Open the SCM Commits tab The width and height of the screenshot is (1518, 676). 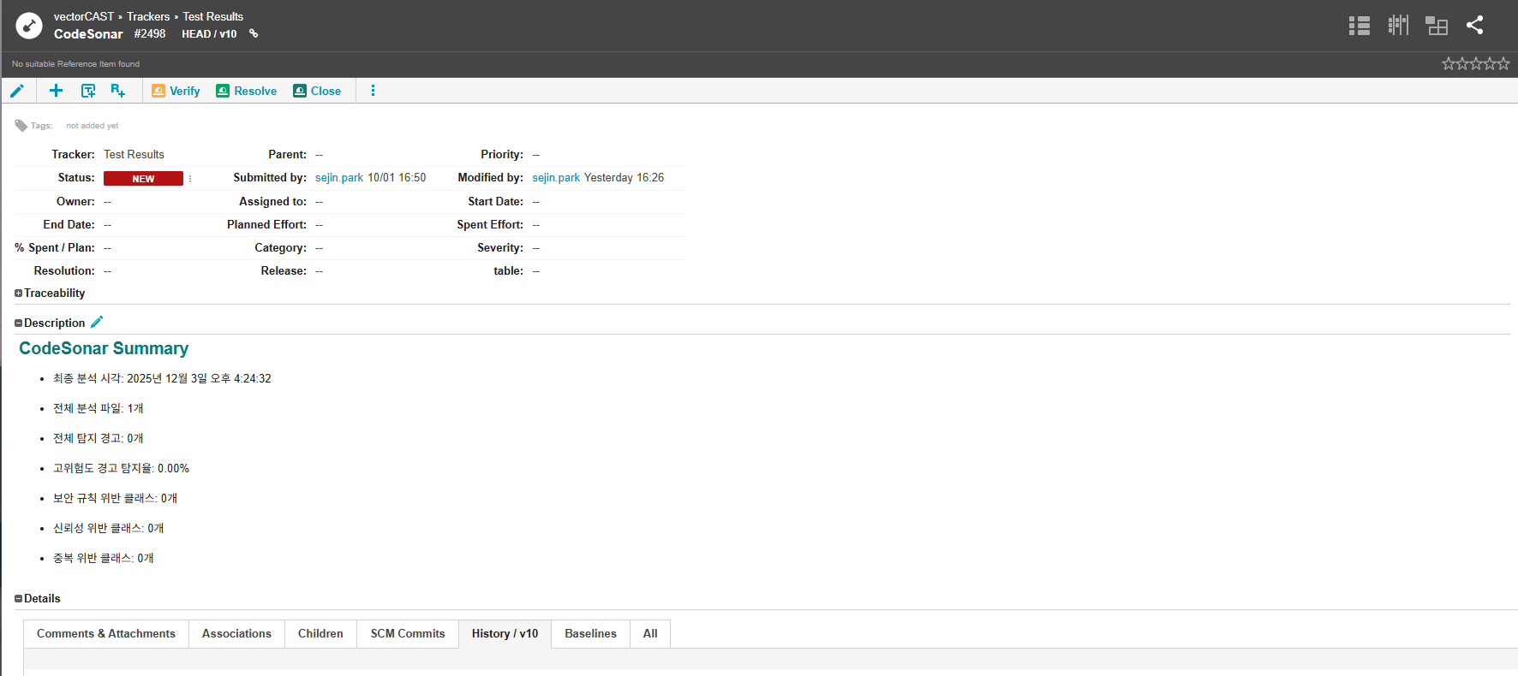(408, 634)
